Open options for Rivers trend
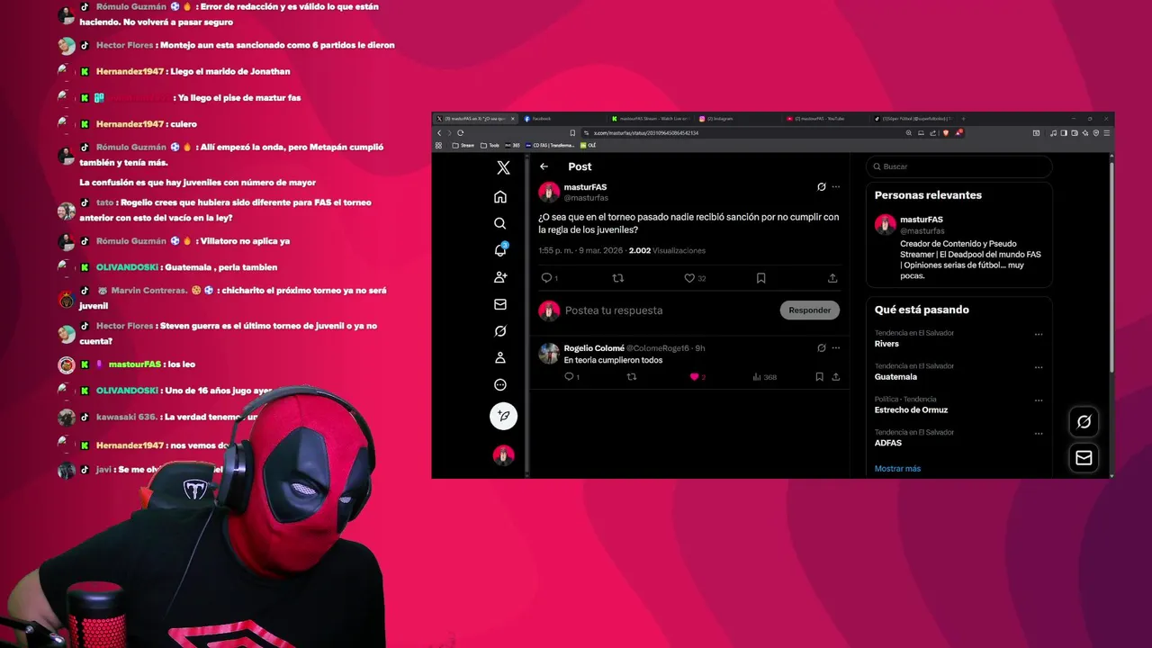The width and height of the screenshot is (1152, 648). (x=1039, y=334)
